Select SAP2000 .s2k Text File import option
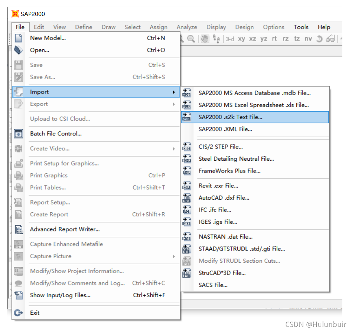 point(230,117)
